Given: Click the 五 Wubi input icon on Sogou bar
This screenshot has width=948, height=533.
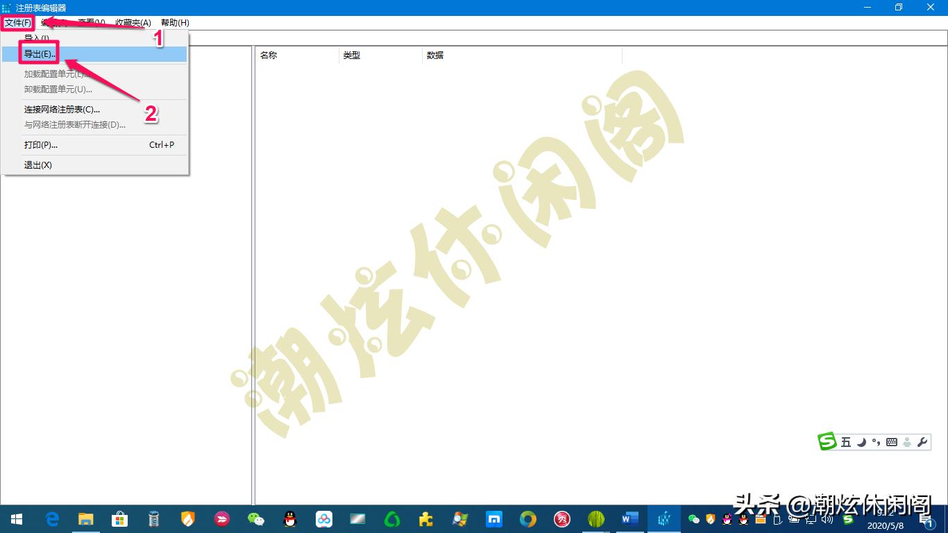Looking at the screenshot, I should 845,441.
